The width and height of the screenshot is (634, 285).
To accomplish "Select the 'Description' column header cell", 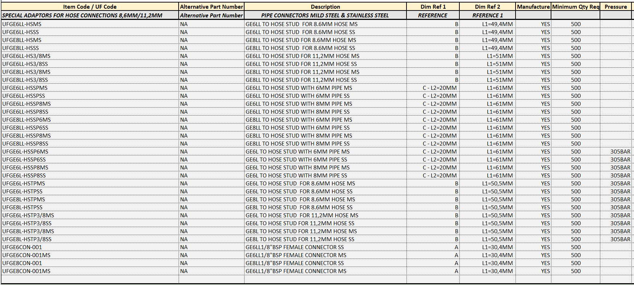I will click(x=325, y=7).
